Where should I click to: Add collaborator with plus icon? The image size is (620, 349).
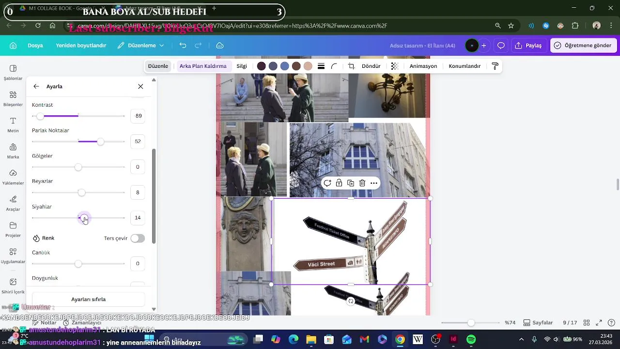483,46
